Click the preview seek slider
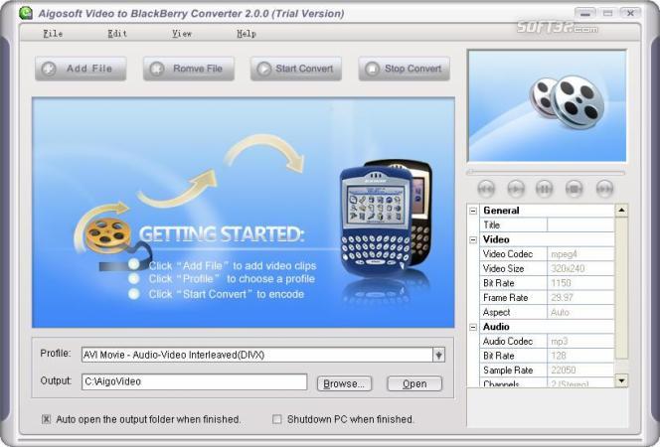The width and height of the screenshot is (660, 447). (547, 173)
